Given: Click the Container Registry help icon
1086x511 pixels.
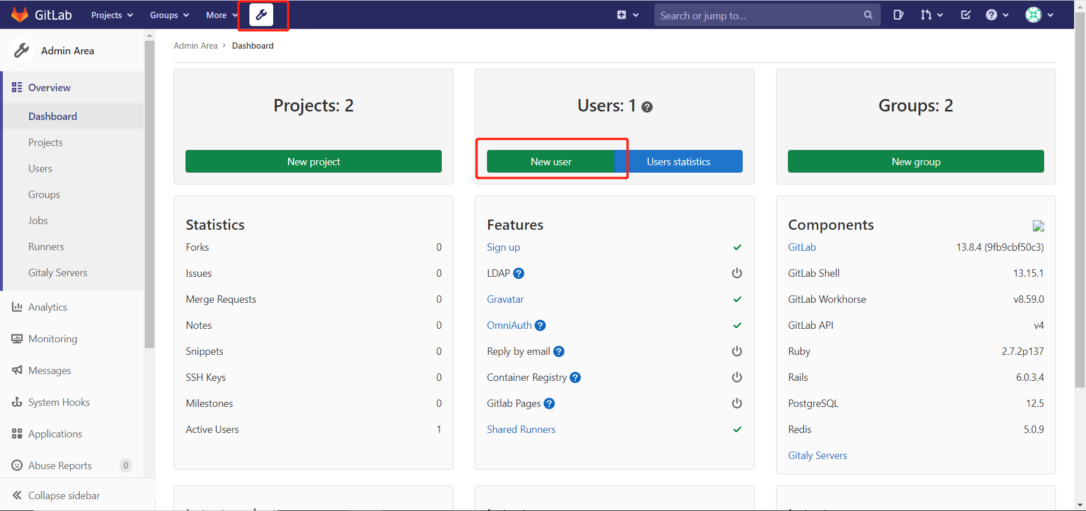Looking at the screenshot, I should pyautogui.click(x=575, y=377).
